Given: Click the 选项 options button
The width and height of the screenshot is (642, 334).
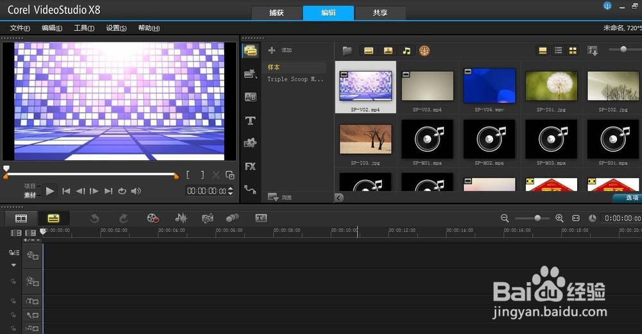Looking at the screenshot, I should [629, 198].
